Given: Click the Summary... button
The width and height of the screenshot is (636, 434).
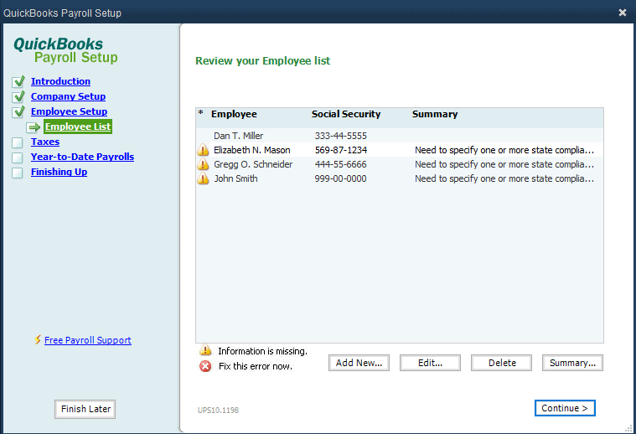Looking at the screenshot, I should [572, 363].
